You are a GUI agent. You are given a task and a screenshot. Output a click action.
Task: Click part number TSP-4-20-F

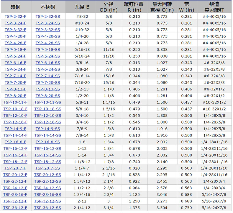(15, 36)
